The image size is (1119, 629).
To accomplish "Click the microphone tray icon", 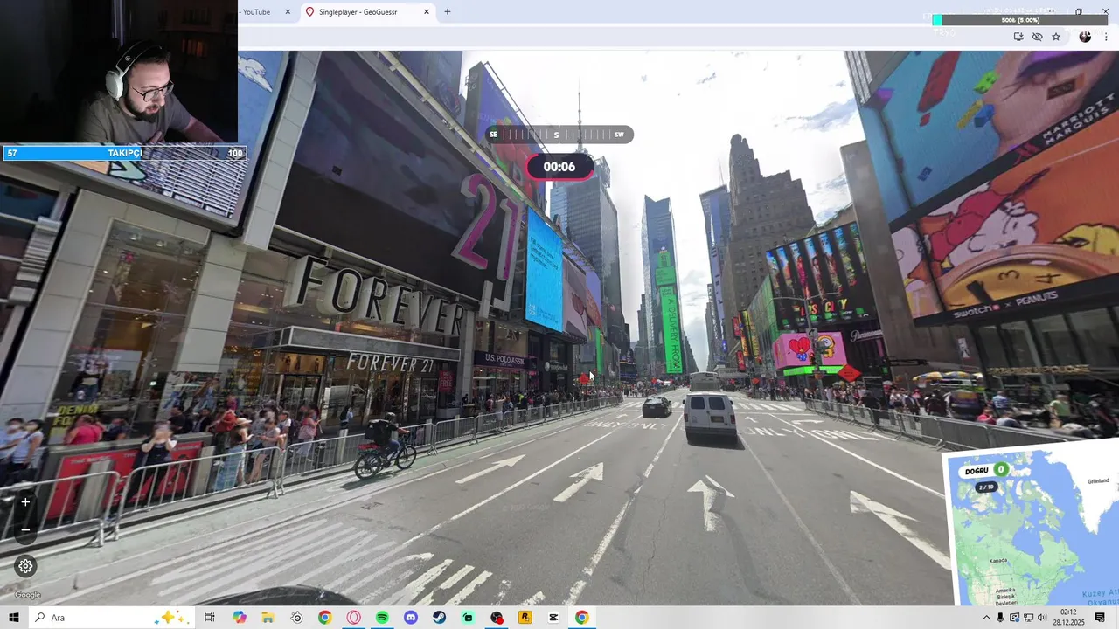I will [1000, 618].
